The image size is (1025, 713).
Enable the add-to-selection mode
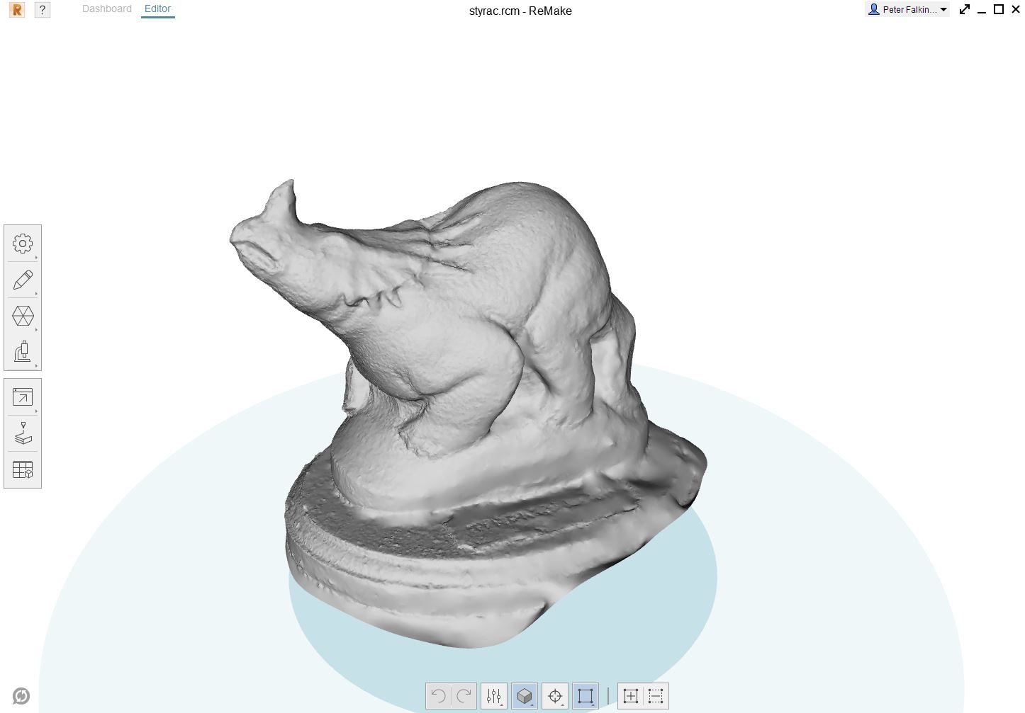click(631, 696)
